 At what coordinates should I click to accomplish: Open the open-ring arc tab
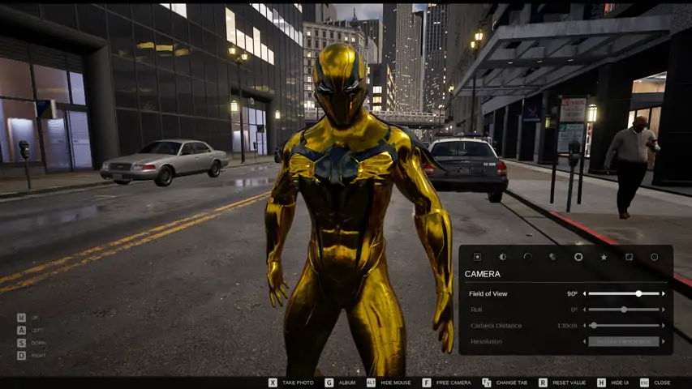pos(527,257)
